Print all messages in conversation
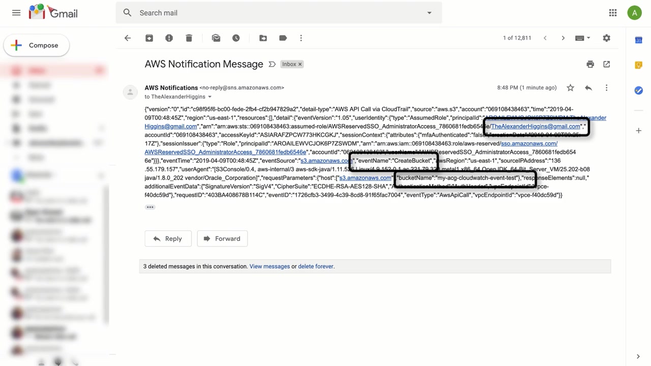Image resolution: width=651 pixels, height=366 pixels. (590, 64)
